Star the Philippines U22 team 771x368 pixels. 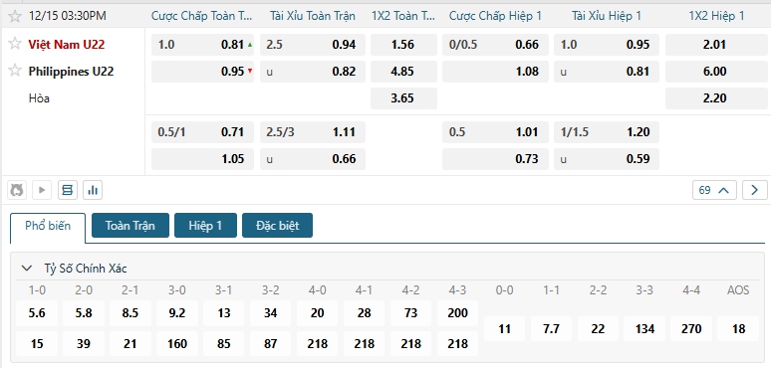coord(15,71)
